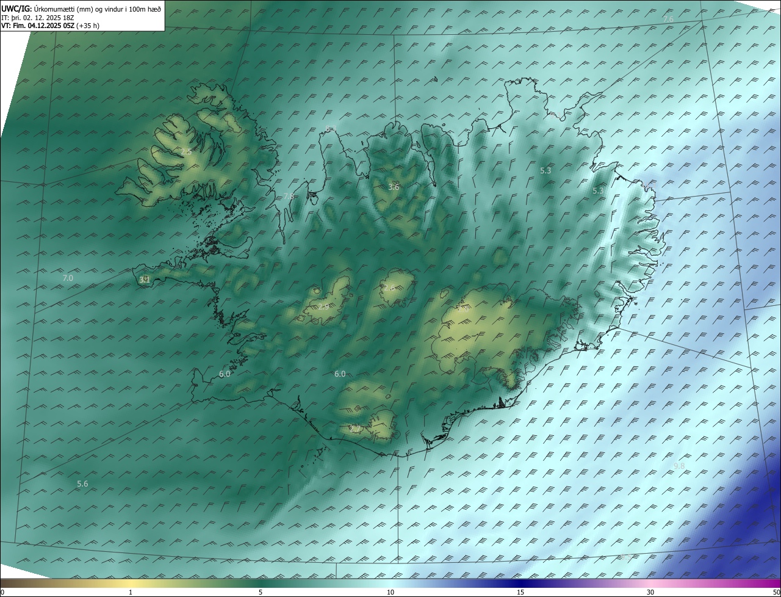The image size is (781, 597).
Task: Click the 5.6 value label over the sea
Action: coord(82,483)
